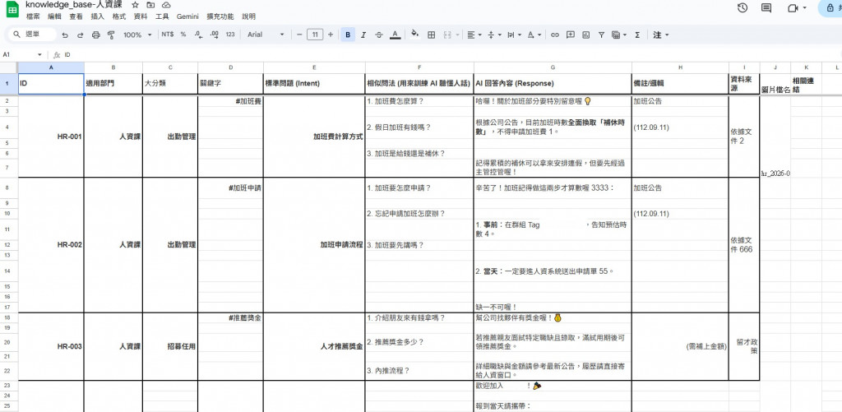This screenshot has width=842, height=412.
Task: Open the zoom 100% dropdown
Action: (x=139, y=35)
